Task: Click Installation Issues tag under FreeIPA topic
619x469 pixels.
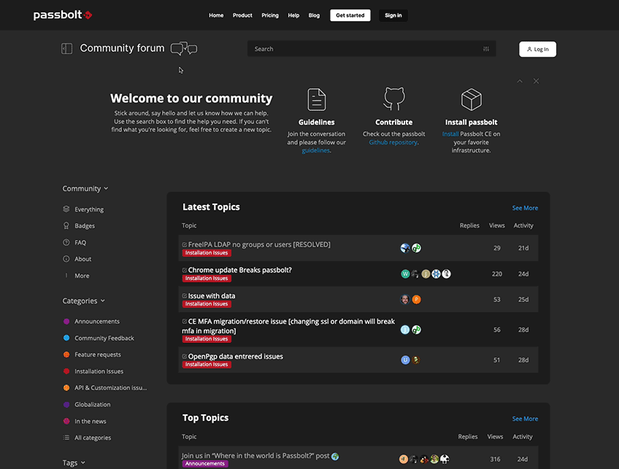Action: (207, 253)
